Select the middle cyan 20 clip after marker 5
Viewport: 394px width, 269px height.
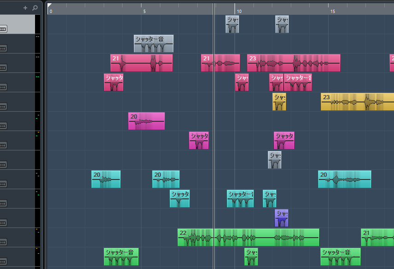[166, 179]
